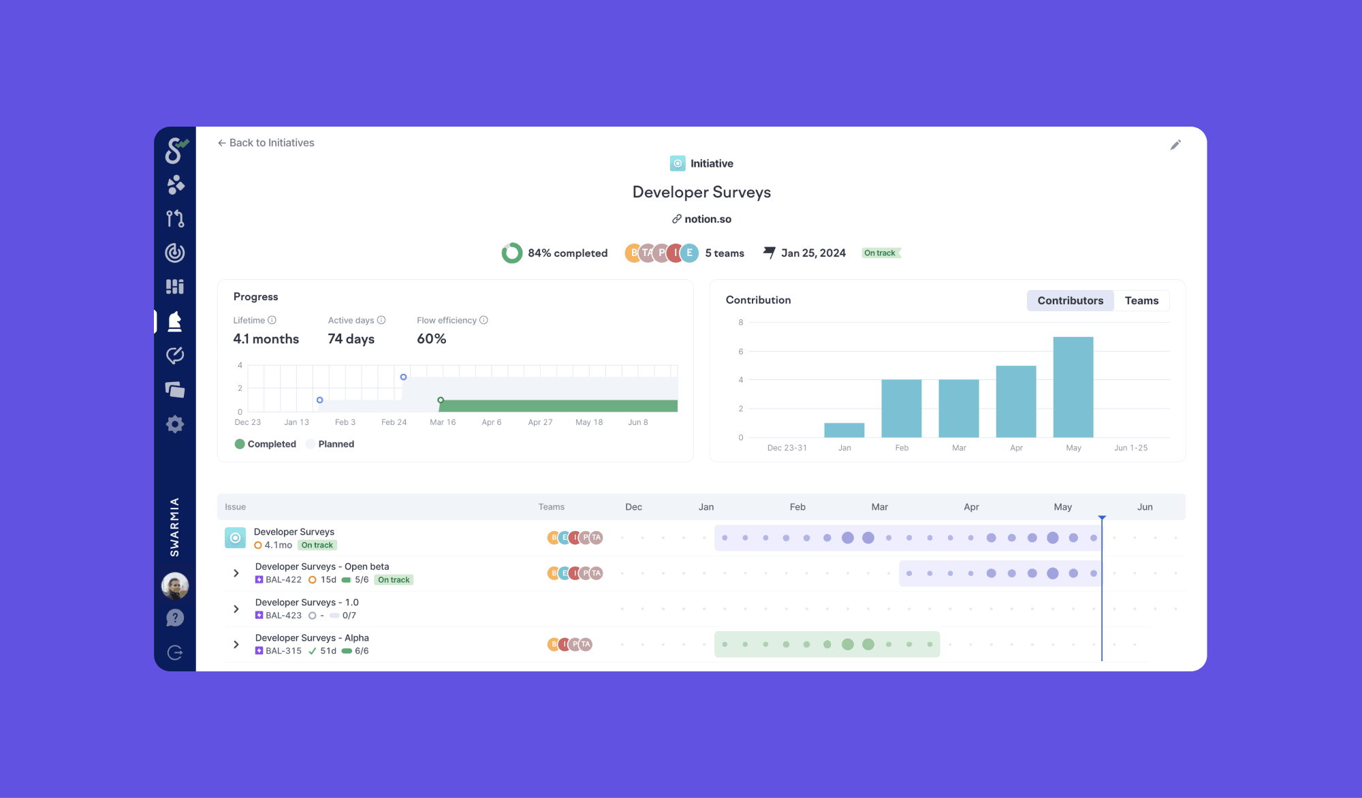Click the edit pencil icon
1362x798 pixels.
(1175, 145)
